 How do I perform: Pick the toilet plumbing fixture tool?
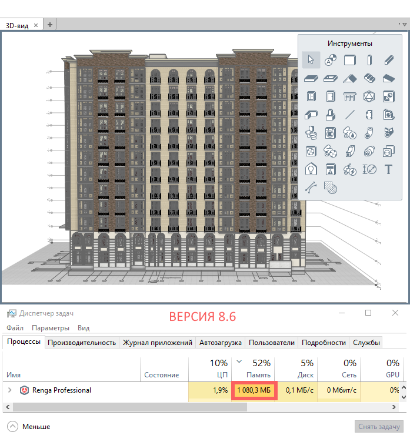point(311,133)
